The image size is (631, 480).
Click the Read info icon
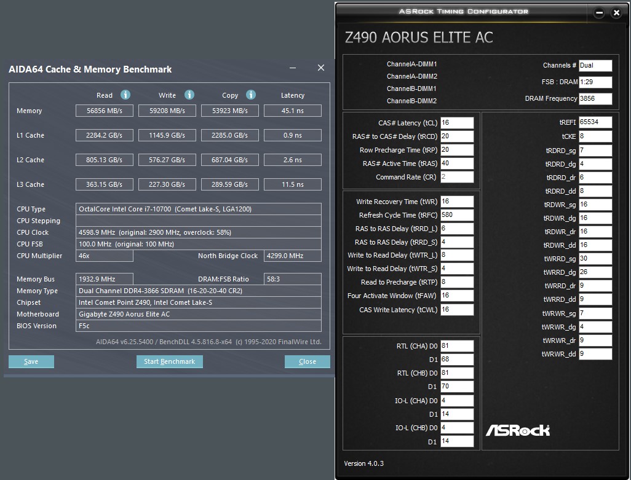125,95
